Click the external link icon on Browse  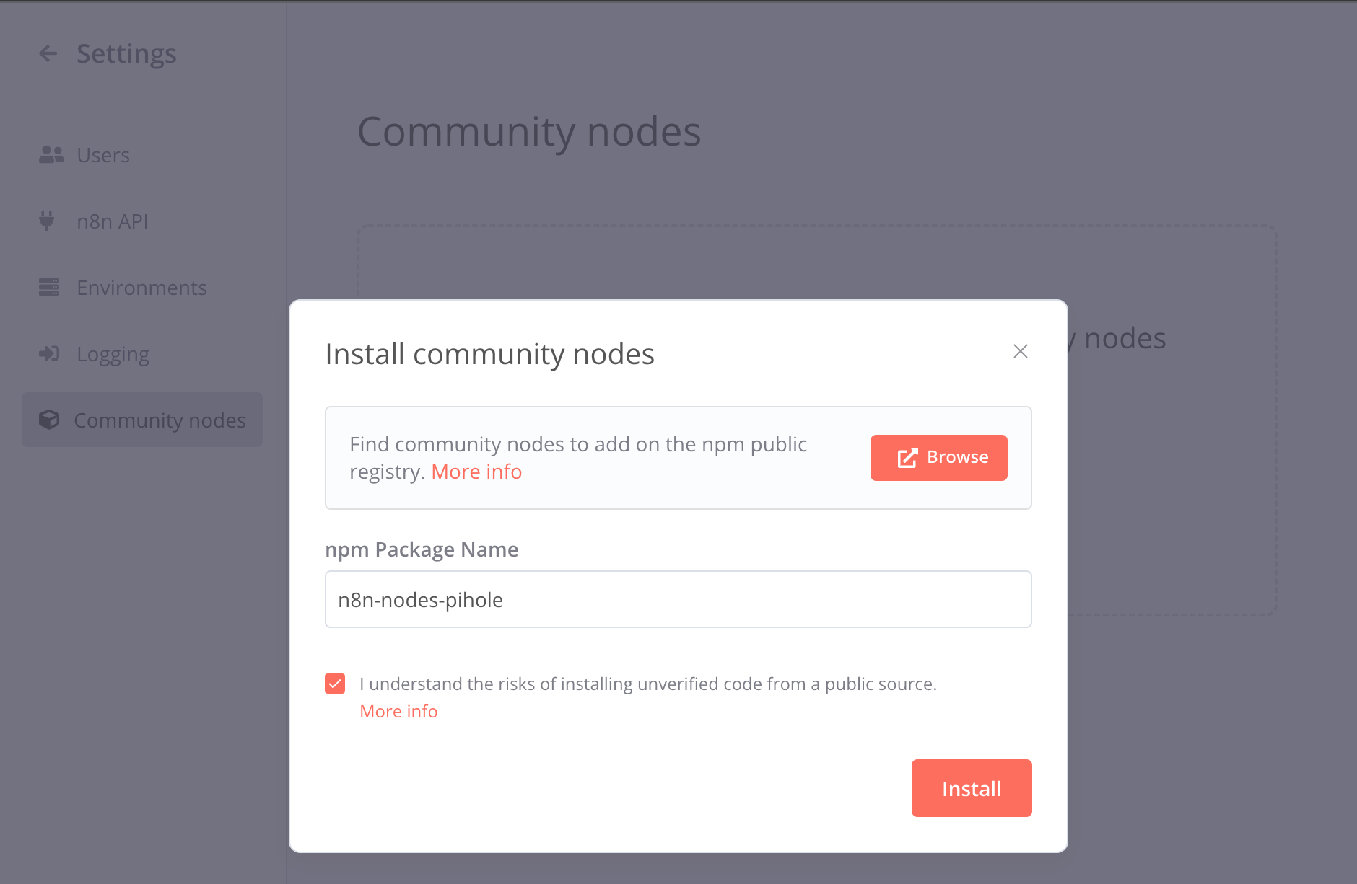point(907,458)
